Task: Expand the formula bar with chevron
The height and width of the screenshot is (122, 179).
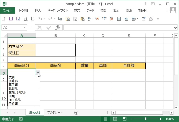Action: tap(176, 27)
